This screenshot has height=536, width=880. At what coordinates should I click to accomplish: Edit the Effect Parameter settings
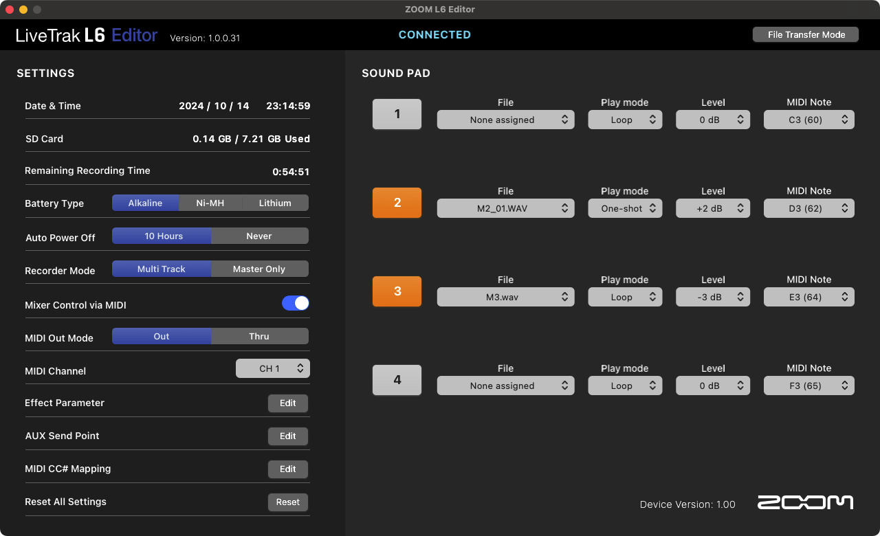tap(288, 403)
